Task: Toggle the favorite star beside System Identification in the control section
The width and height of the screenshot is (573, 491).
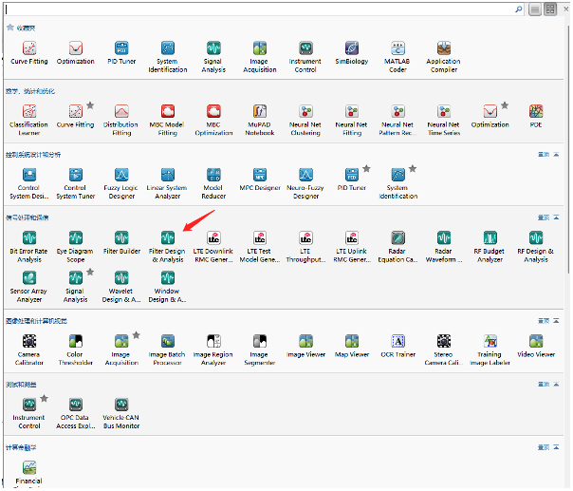Action: tap(413, 168)
